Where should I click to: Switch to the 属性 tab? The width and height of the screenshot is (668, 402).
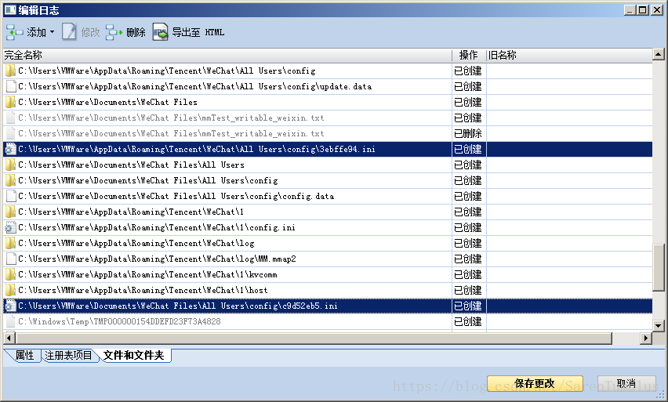click(x=24, y=355)
